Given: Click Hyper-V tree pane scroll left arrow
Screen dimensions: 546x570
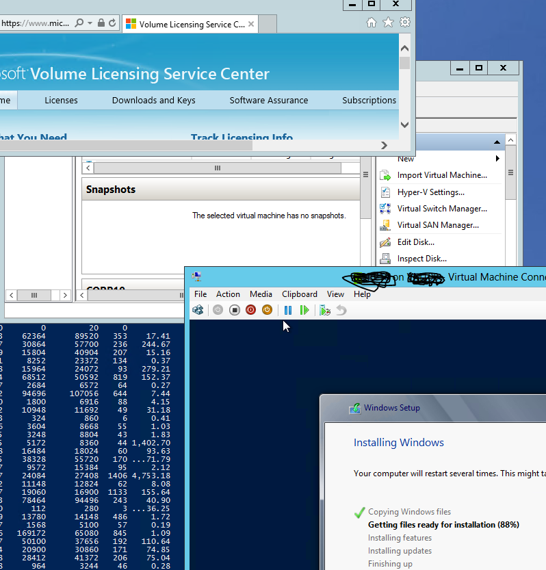Looking at the screenshot, I should pos(12,295).
